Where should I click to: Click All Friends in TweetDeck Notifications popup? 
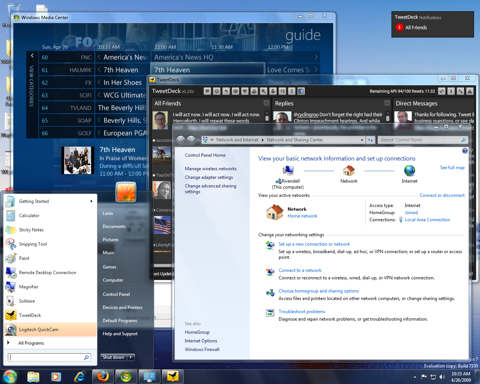tap(416, 27)
